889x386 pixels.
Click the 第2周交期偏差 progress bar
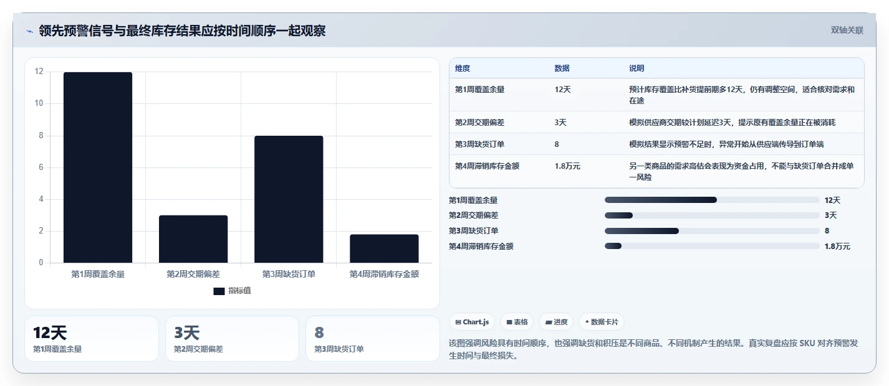(712, 215)
